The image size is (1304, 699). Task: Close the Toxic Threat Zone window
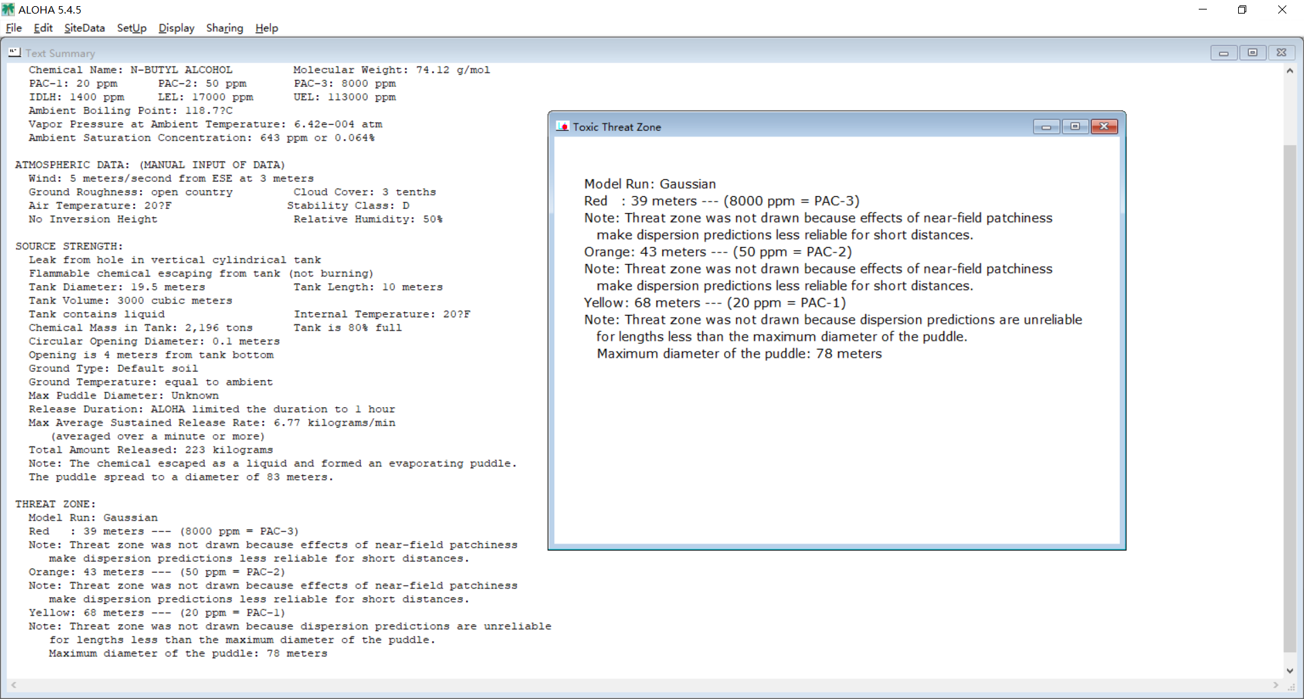(1104, 126)
